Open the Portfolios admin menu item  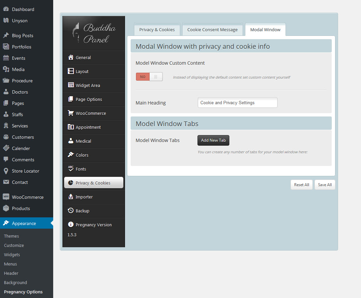click(x=22, y=47)
